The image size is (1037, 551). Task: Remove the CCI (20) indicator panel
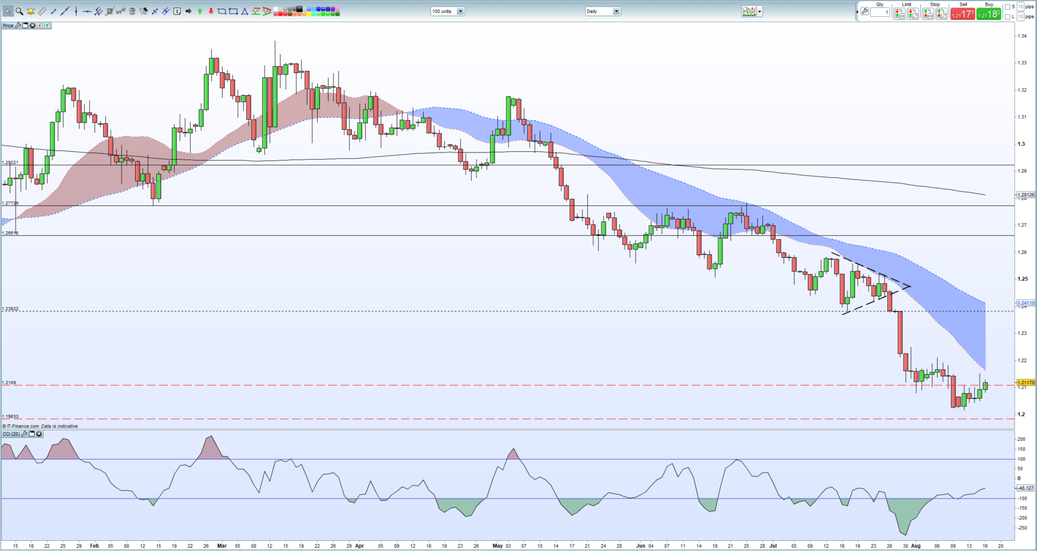[39, 434]
